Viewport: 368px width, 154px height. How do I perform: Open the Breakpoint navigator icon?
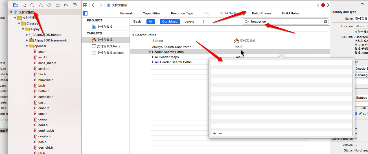pos(66,5)
